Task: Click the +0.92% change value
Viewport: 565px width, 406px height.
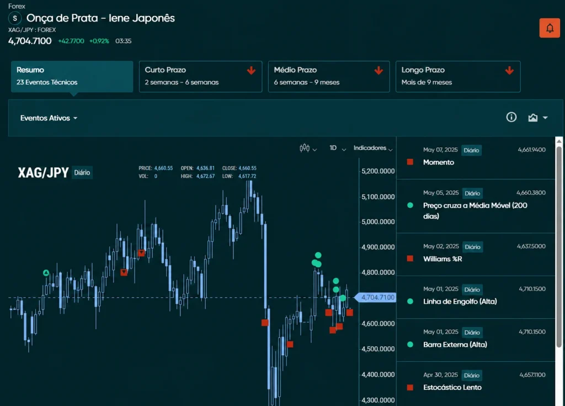Action: tap(99, 41)
